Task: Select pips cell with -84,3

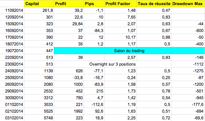Action: [94, 31]
